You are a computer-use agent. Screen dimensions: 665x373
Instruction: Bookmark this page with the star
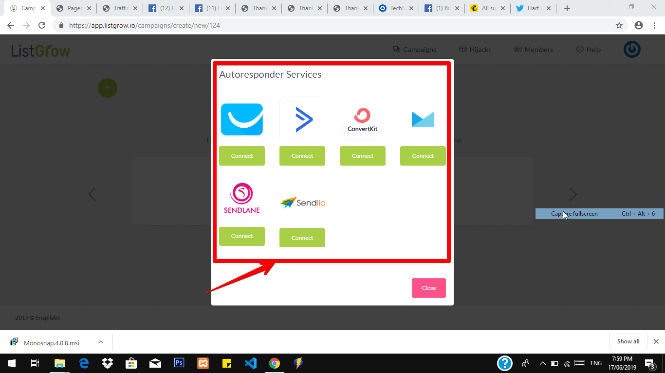pyautogui.click(x=619, y=25)
